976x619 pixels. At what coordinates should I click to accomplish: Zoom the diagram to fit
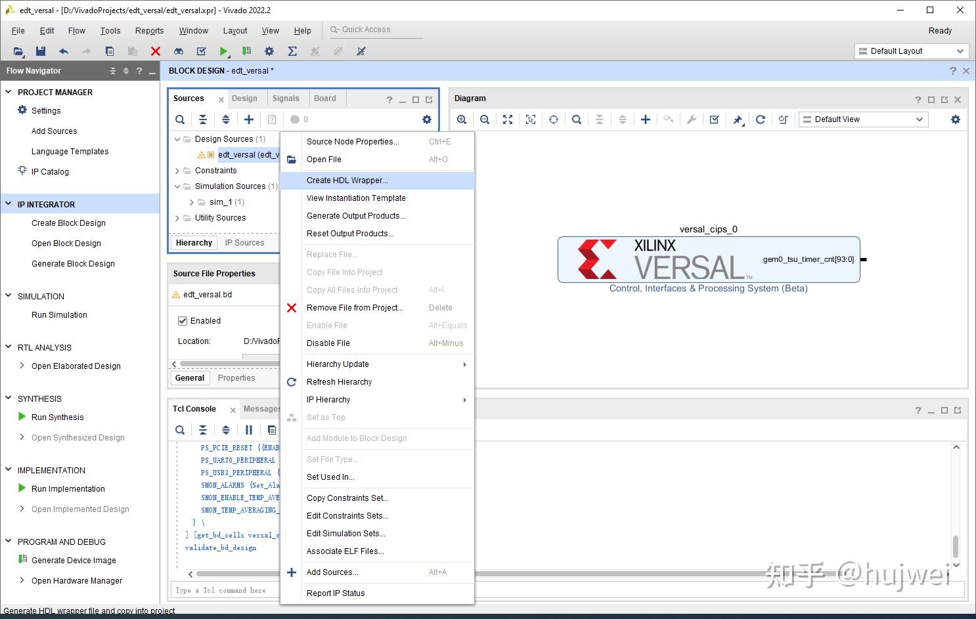pos(507,119)
